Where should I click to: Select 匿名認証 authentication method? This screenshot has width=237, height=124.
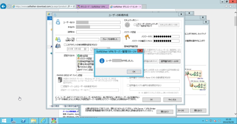click(84, 56)
